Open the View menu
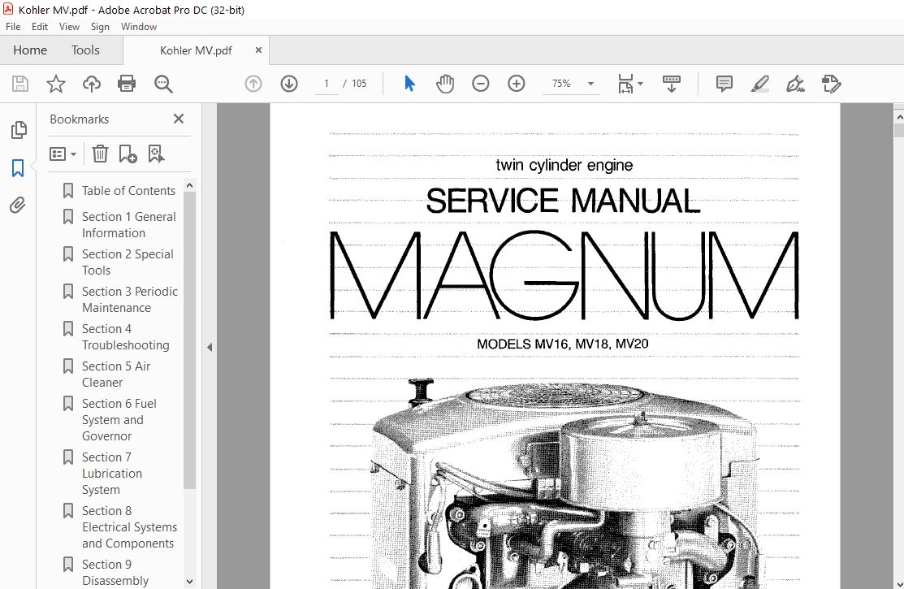Viewport: 904px width, 589px height. [69, 27]
